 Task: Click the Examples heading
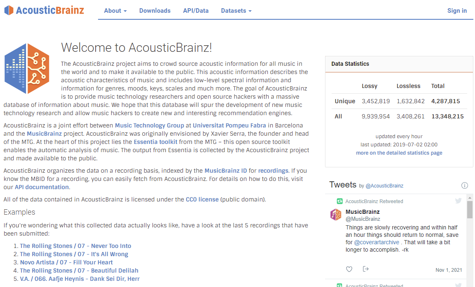point(19,212)
